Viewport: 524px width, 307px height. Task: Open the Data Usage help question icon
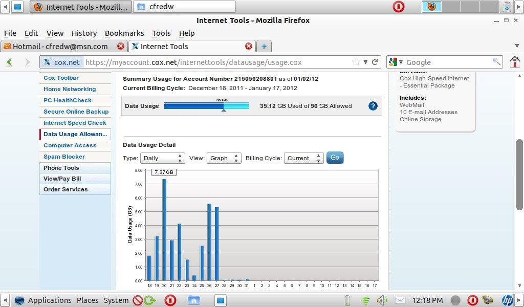pos(373,106)
